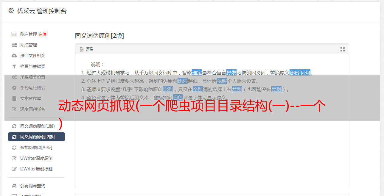Click the edit icon beside UWriter深度原创
Image resolution: width=384 pixels, height=196 pixels.
coord(14,158)
